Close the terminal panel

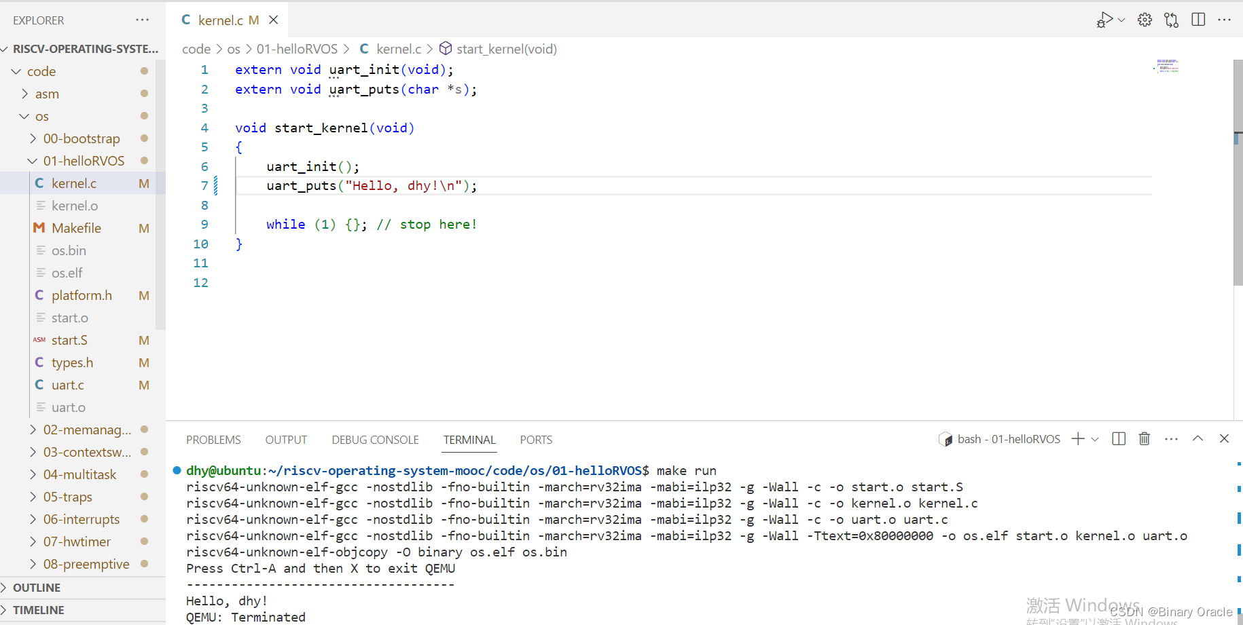[1224, 439]
